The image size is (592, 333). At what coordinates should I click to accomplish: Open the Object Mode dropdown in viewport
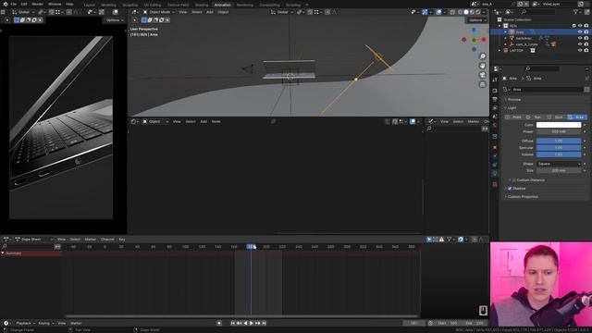point(158,12)
